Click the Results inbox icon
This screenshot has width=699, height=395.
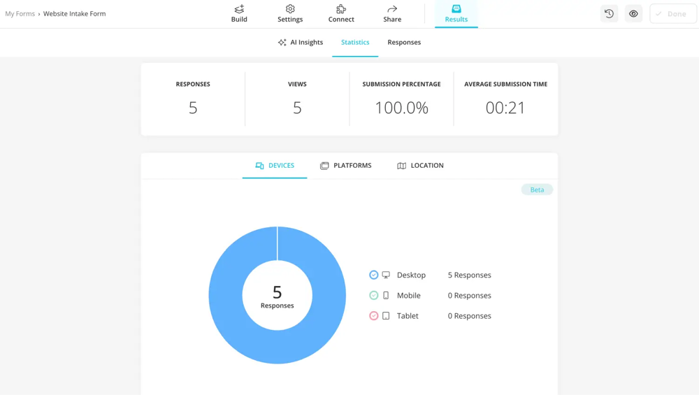pos(456,9)
